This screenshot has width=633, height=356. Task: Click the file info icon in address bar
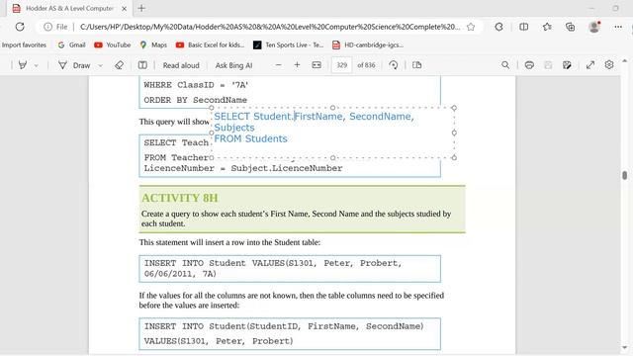coord(48,27)
